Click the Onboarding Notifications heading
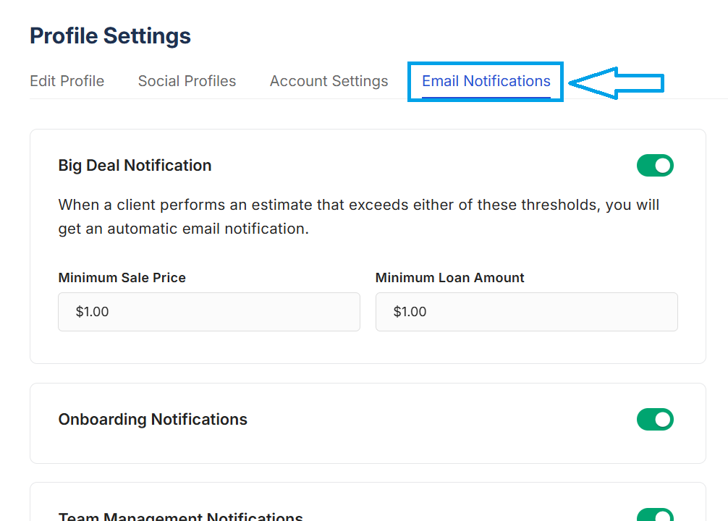The image size is (728, 521). pos(153,420)
